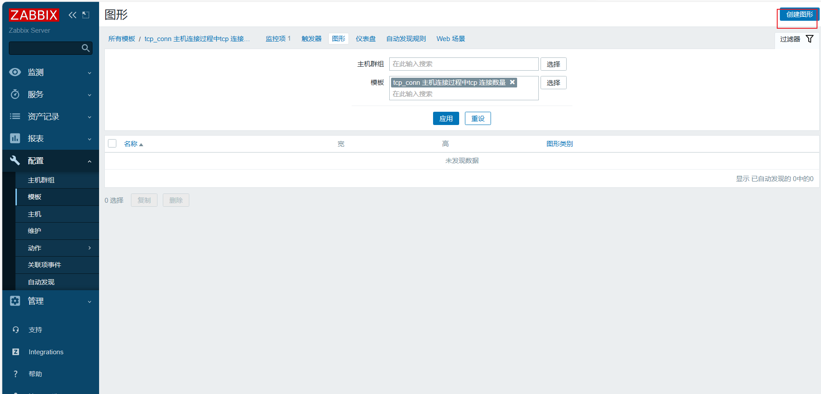Image resolution: width=821 pixels, height=394 pixels.
Task: Remove the tcp_conn template tag with X
Action: [512, 82]
